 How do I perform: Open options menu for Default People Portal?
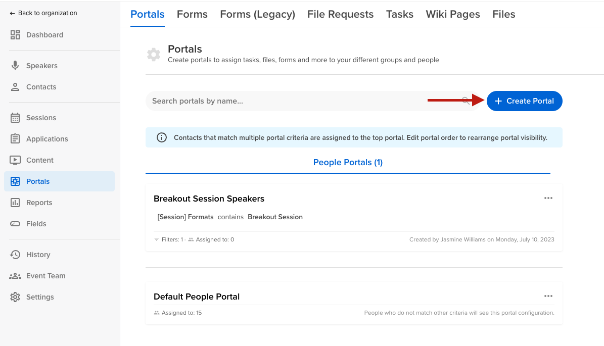pyautogui.click(x=548, y=296)
